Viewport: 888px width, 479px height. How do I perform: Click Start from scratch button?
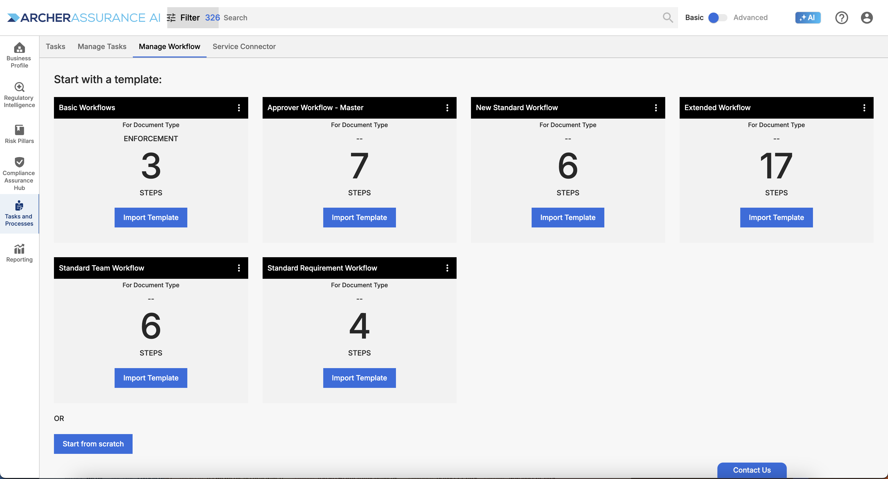click(x=93, y=444)
